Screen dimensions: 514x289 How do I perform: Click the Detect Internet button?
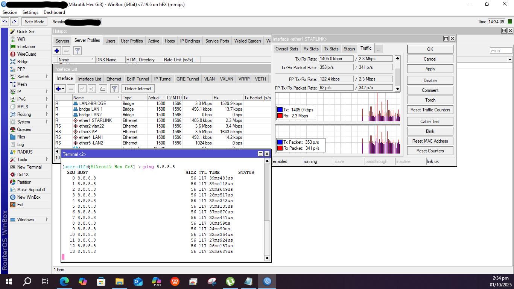click(138, 89)
